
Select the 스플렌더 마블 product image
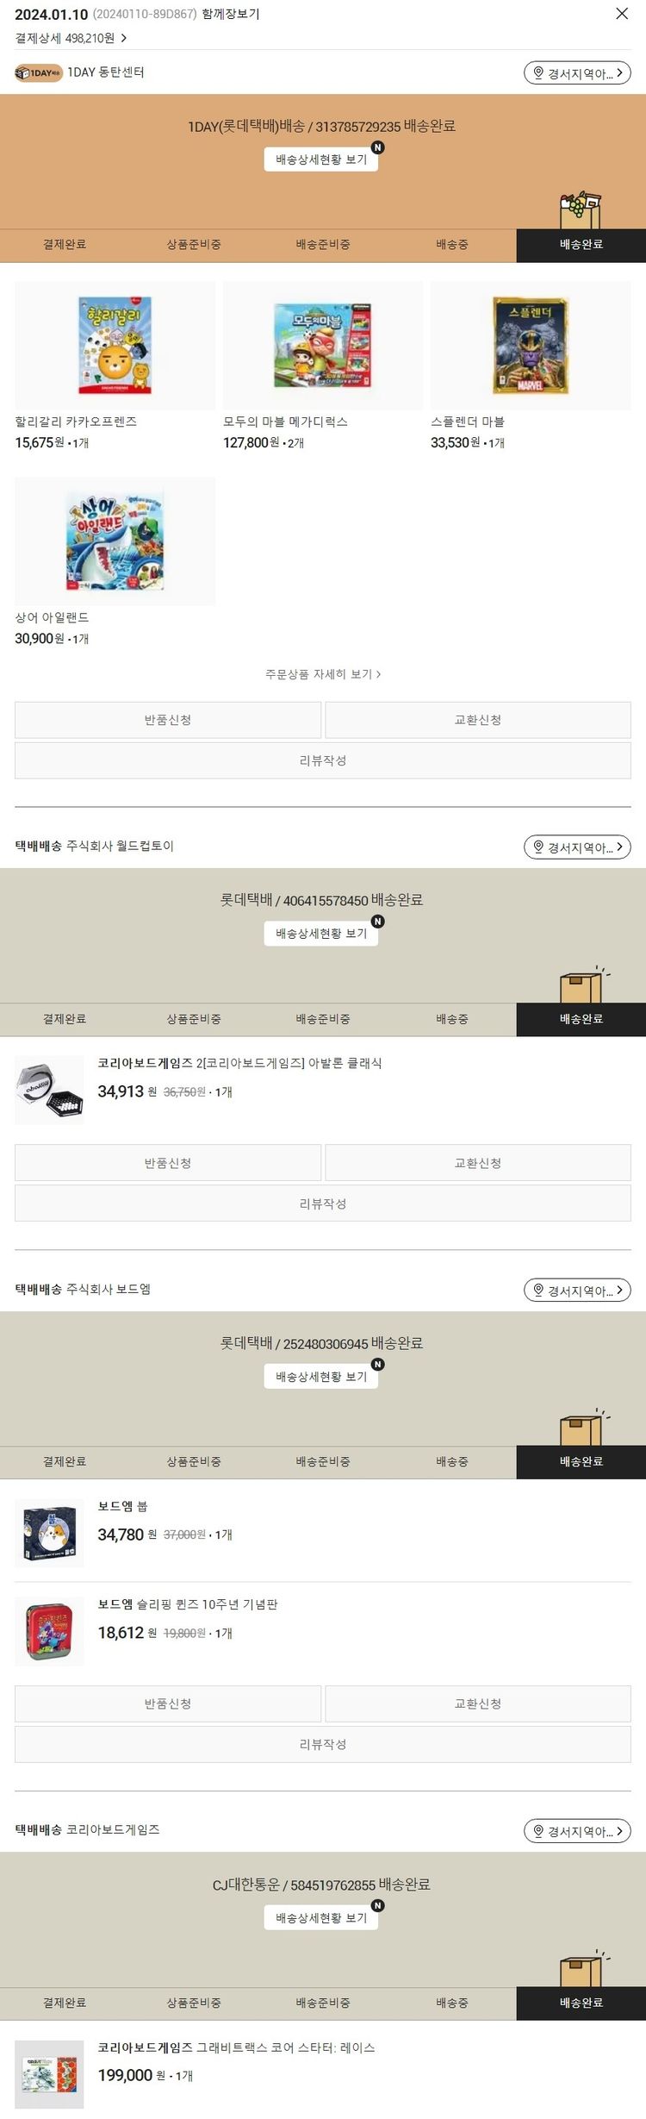pos(531,346)
